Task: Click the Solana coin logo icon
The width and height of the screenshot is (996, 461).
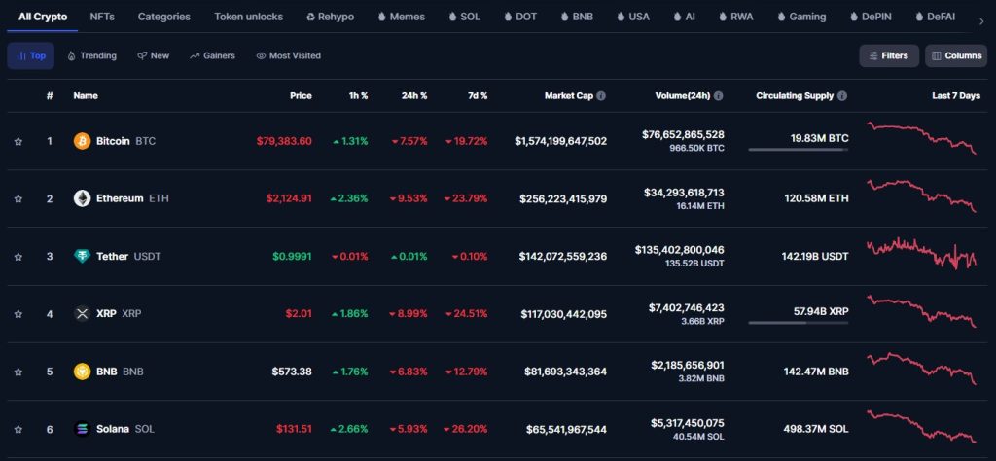Action: (x=82, y=429)
